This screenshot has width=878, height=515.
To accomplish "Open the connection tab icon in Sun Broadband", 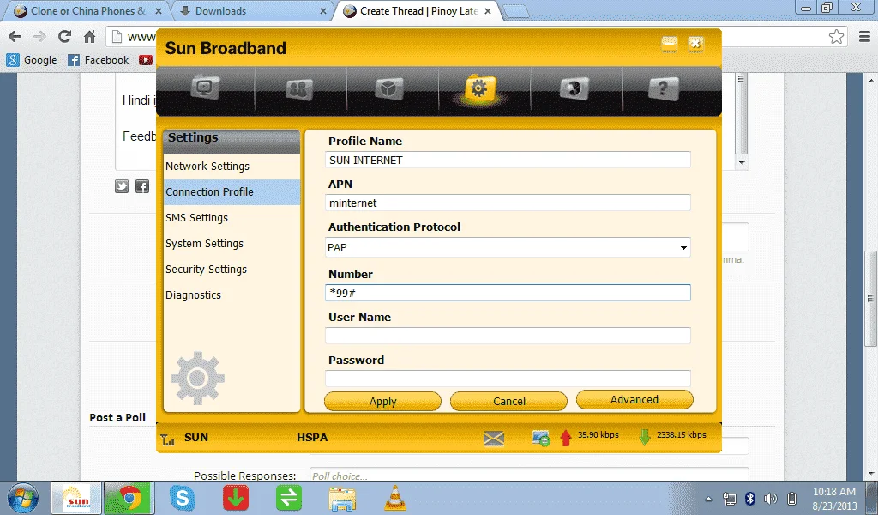I will pyautogui.click(x=206, y=88).
